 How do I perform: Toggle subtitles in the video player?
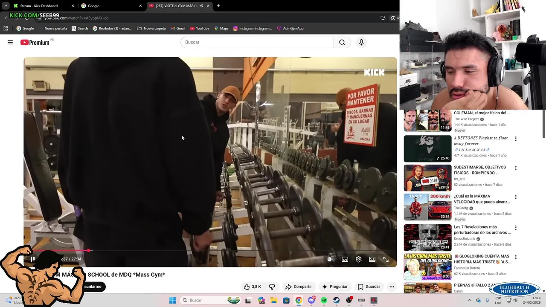click(345, 259)
